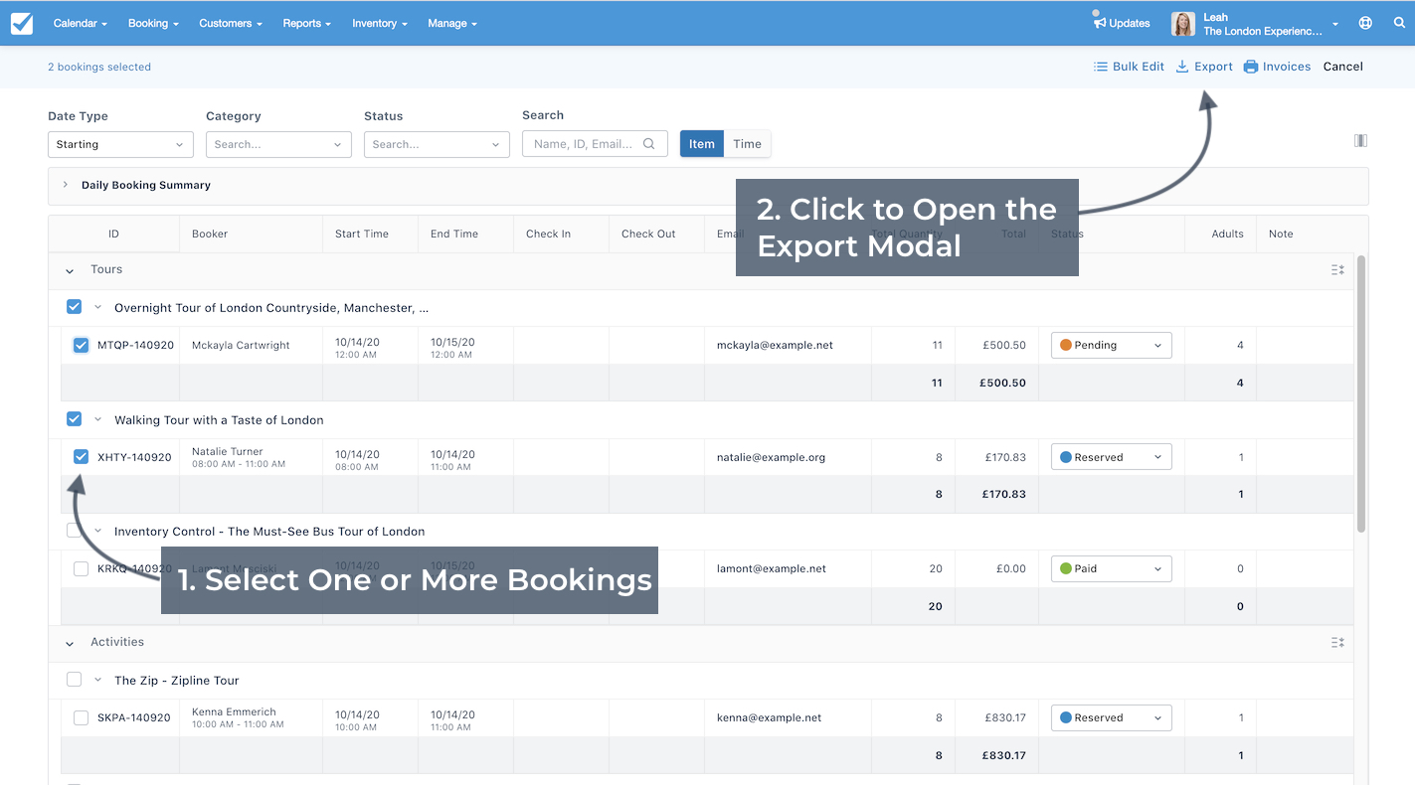This screenshot has height=785, width=1415.
Task: Open Reserved status dropdown for Kenna
Action: [x=1111, y=717]
